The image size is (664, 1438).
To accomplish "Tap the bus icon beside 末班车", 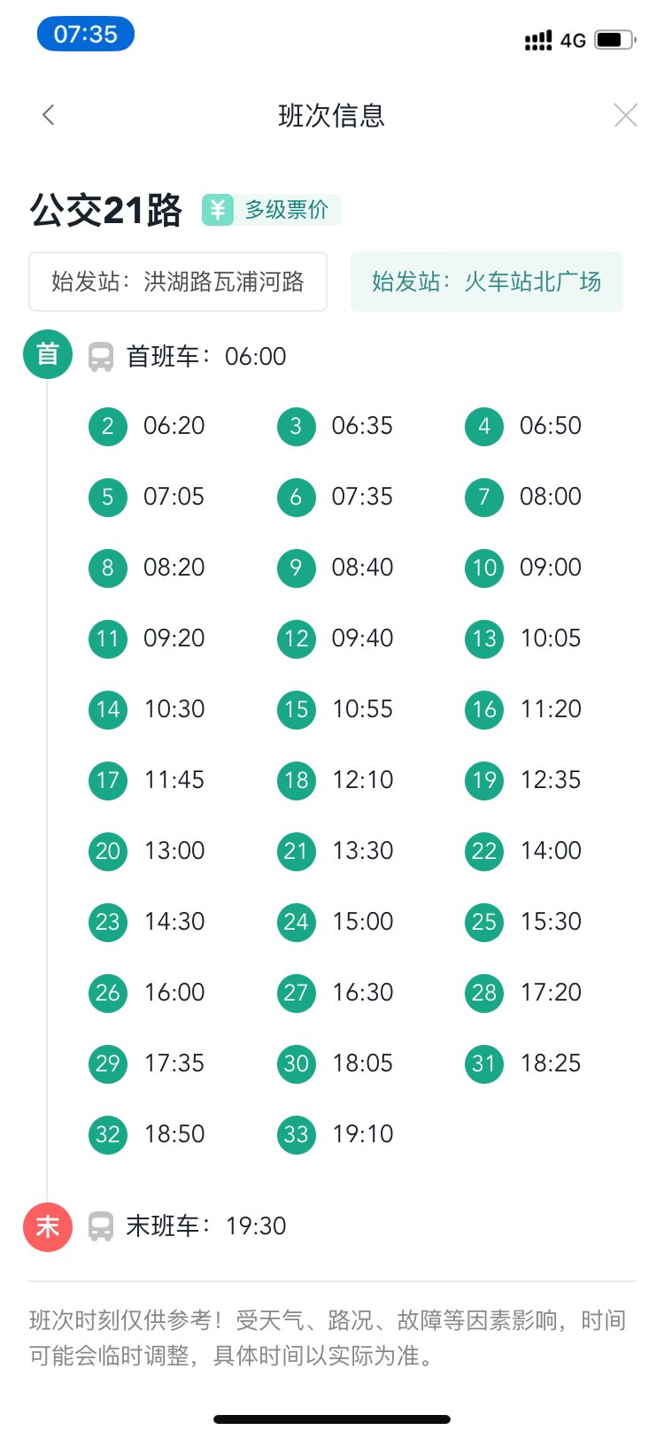I will pyautogui.click(x=101, y=1226).
